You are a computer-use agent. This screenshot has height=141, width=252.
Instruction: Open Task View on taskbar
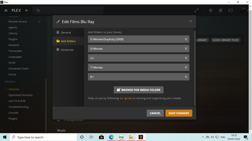pos(91,137)
